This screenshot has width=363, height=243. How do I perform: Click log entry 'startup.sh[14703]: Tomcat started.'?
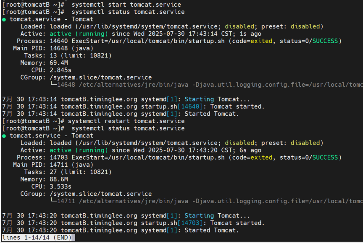(x=203, y=223)
